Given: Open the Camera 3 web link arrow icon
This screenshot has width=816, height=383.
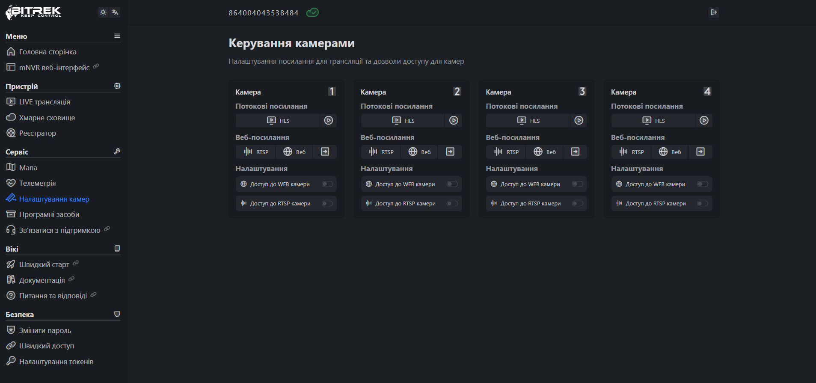Looking at the screenshot, I should point(575,152).
